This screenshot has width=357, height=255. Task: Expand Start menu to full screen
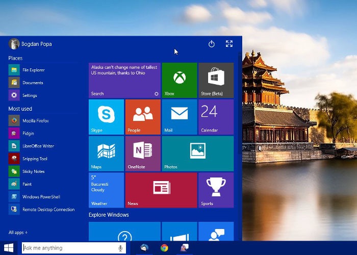pos(229,44)
